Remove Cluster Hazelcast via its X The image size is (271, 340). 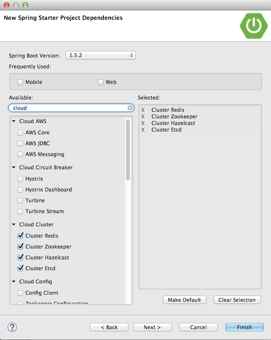[x=143, y=123]
